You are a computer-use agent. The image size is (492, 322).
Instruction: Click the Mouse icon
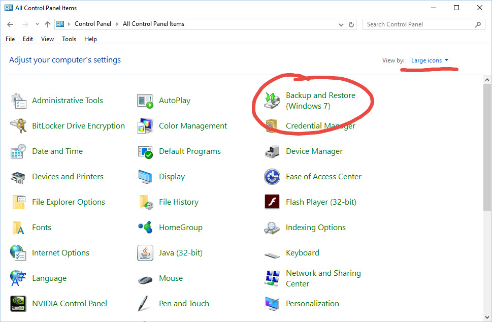coord(145,280)
